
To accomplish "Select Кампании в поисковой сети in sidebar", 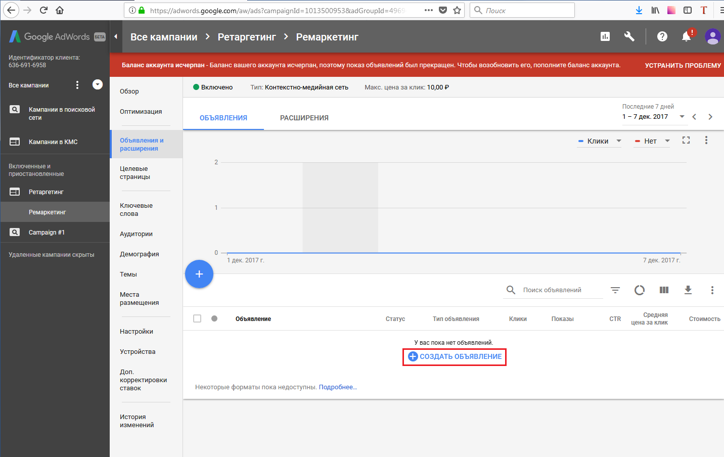I will [55, 113].
